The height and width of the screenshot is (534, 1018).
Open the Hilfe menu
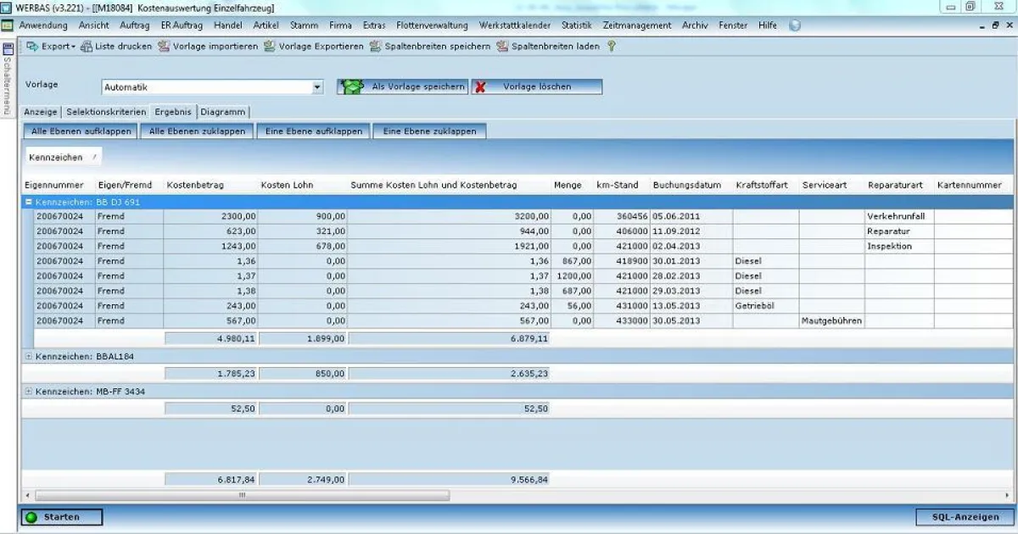pos(768,25)
